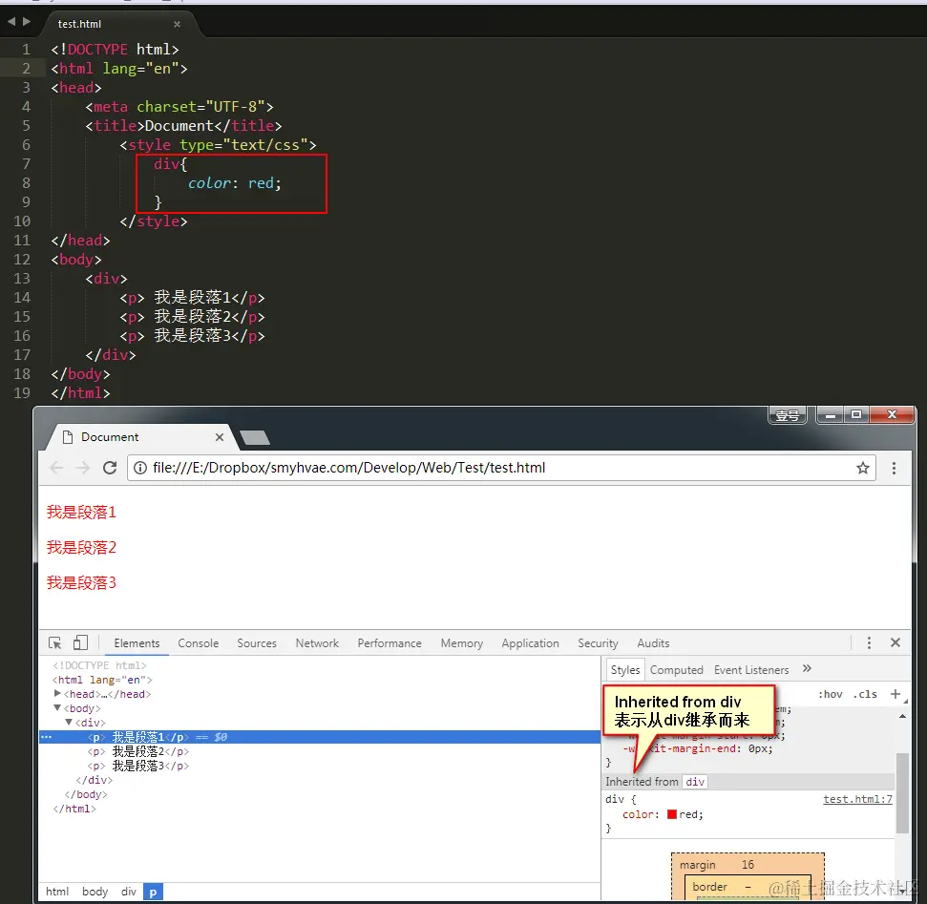Activate the inspect element picker tool
The width and height of the screenshot is (927, 904).
[55, 643]
